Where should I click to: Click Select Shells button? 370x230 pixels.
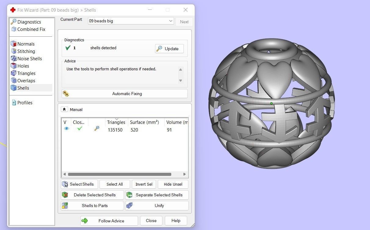tap(79, 184)
